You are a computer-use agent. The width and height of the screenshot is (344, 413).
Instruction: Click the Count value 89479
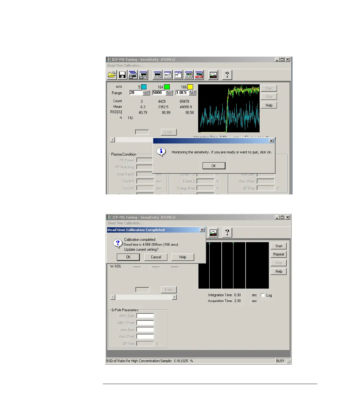click(184, 101)
